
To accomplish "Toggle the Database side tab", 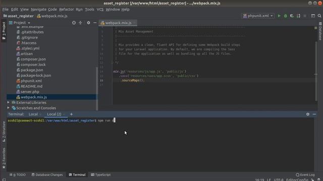I will [320, 31].
